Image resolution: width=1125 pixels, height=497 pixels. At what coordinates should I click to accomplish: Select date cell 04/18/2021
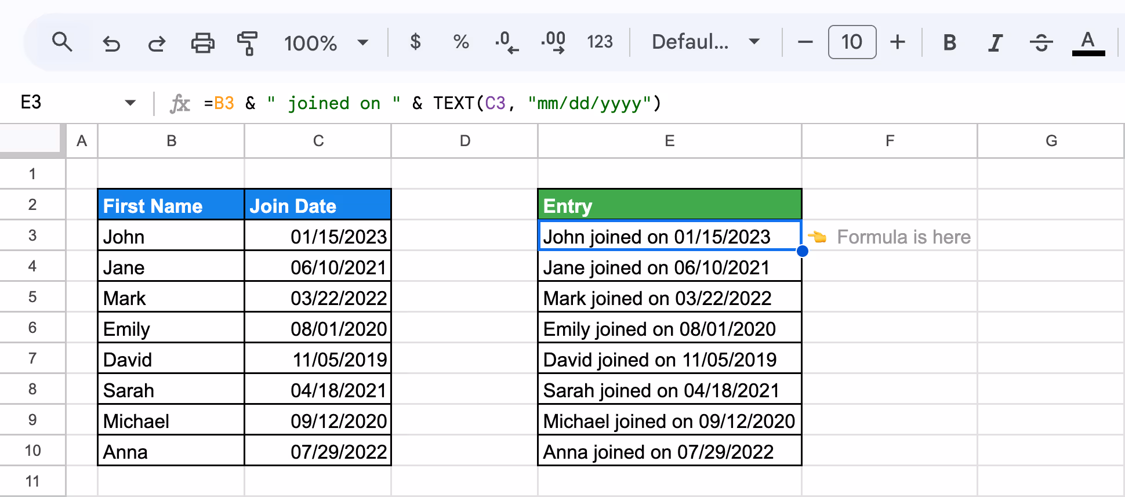[x=318, y=389]
